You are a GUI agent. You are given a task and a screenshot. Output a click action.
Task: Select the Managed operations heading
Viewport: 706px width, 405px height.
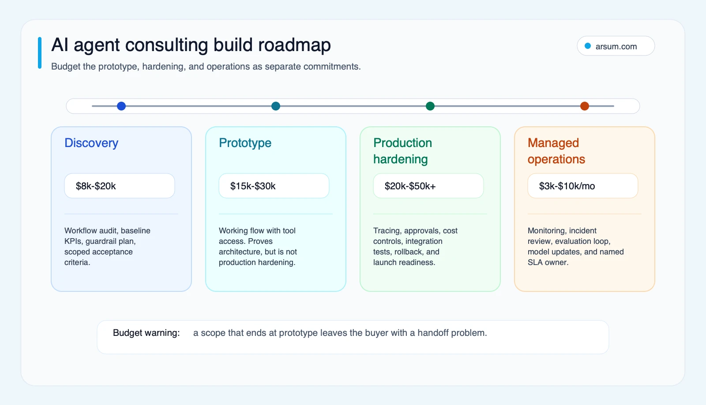pyautogui.click(x=556, y=151)
